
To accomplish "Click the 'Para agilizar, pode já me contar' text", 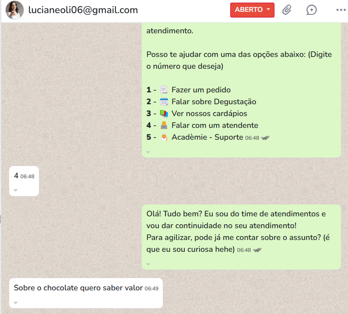I will tap(238, 243).
